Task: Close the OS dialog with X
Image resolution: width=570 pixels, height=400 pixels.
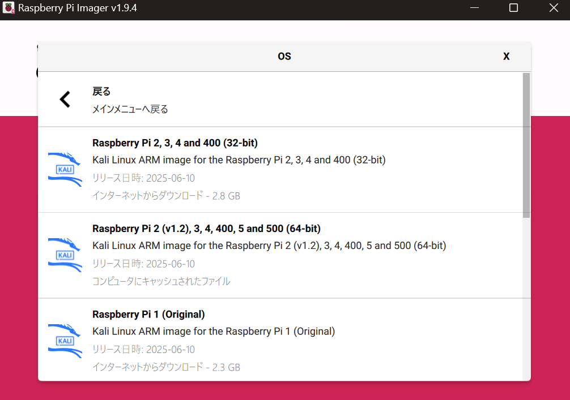Action: pos(507,56)
